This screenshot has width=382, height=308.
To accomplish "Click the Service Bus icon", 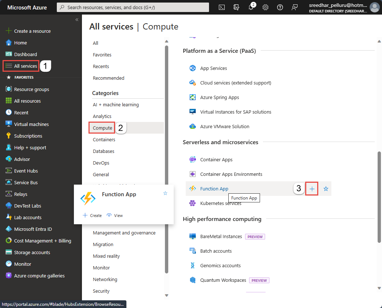I will tap(8, 182).
